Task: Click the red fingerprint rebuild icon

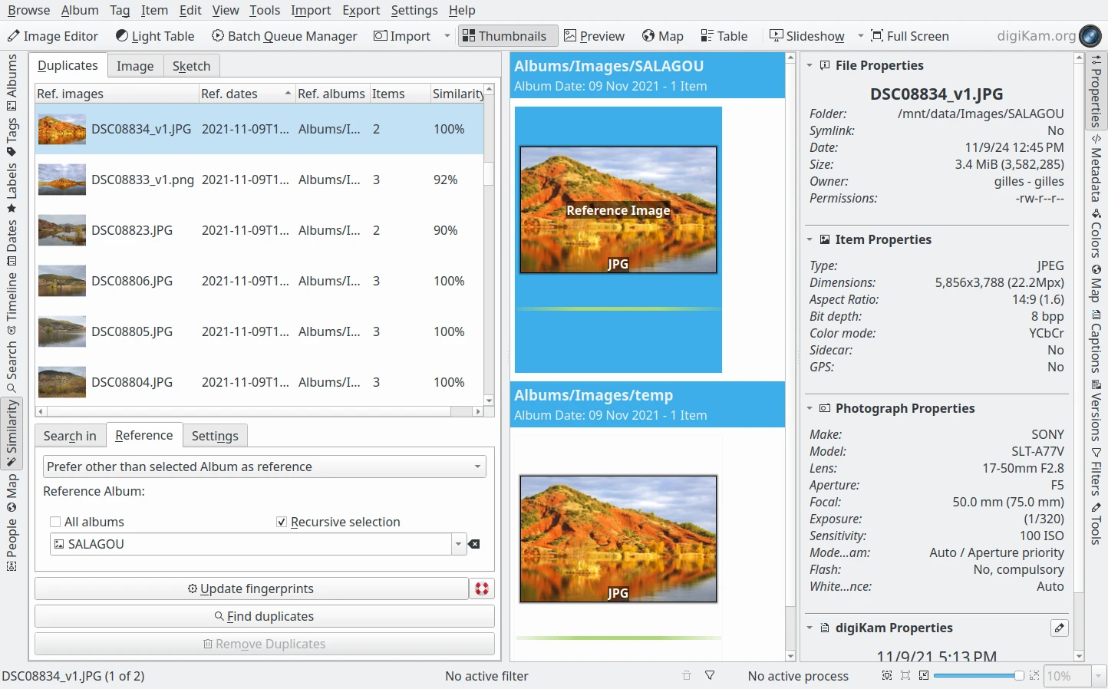Action: point(482,588)
